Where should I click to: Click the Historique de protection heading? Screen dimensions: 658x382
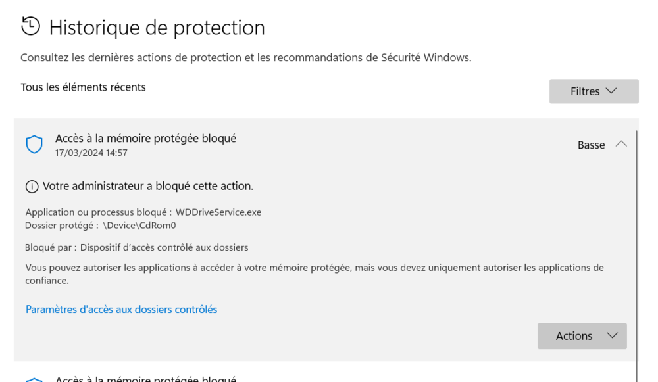(x=157, y=28)
